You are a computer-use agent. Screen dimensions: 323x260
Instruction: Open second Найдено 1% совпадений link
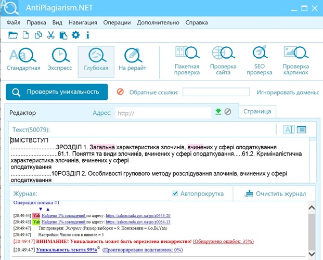coord(63,222)
